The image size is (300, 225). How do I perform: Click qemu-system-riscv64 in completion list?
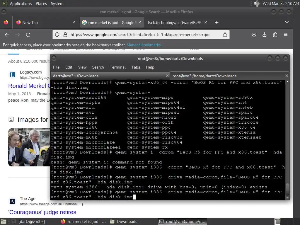click(154, 142)
